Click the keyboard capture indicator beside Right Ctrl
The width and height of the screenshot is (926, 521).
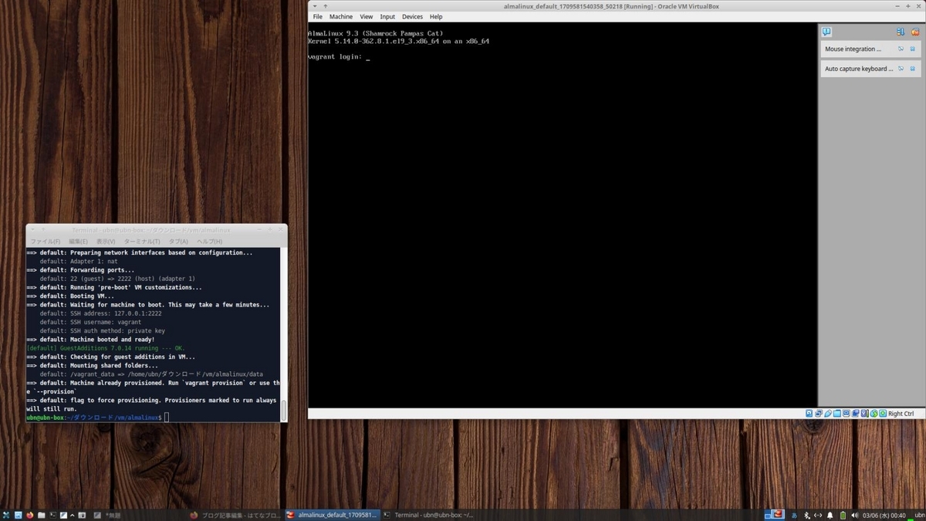pos(883,414)
